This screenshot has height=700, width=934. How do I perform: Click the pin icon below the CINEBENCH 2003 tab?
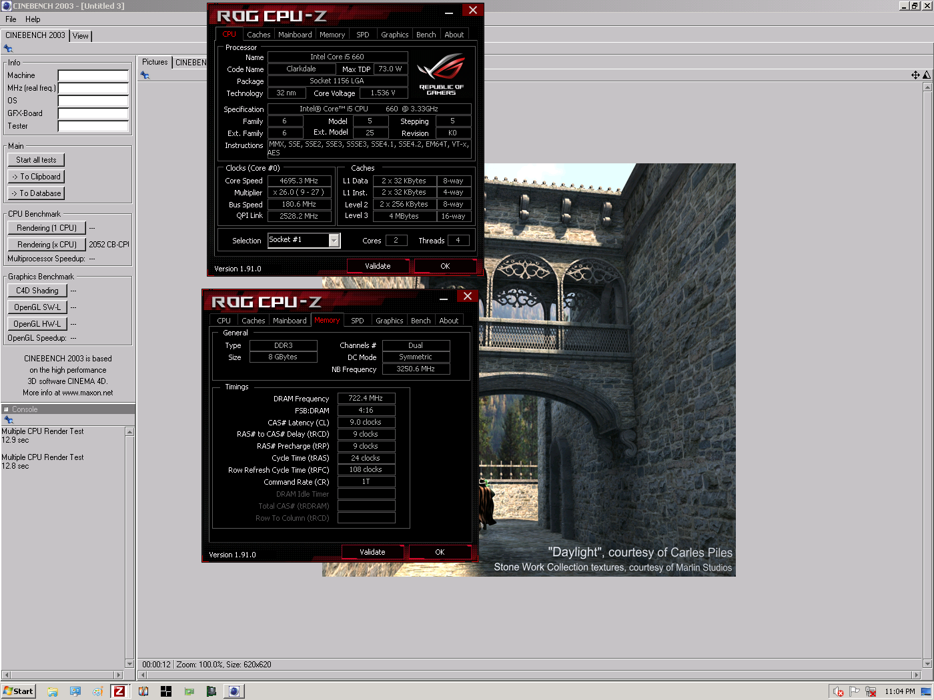[x=8, y=49]
